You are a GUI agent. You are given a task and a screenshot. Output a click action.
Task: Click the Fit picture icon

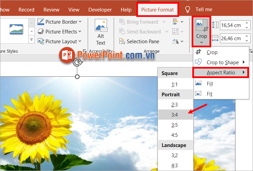(x=198, y=93)
